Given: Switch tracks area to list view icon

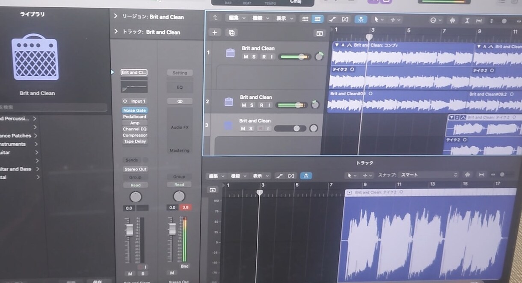Looking at the screenshot, I should pos(317,19).
